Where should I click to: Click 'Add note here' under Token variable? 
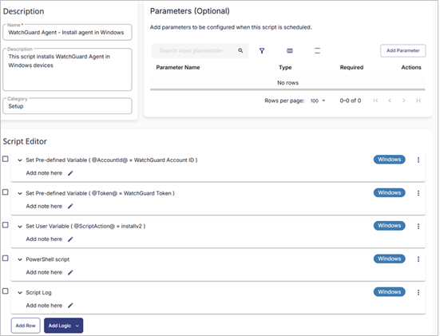tap(44, 207)
